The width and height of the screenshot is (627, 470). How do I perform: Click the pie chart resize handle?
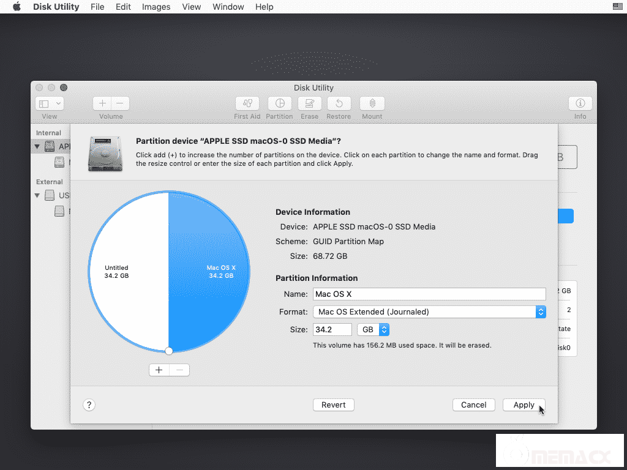169,350
